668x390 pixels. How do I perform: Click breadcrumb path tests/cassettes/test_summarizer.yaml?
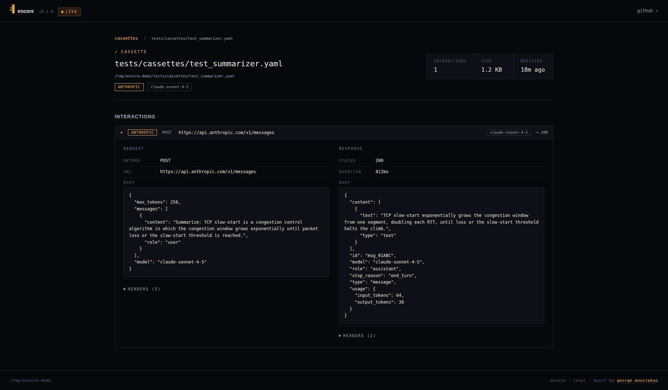192,38
